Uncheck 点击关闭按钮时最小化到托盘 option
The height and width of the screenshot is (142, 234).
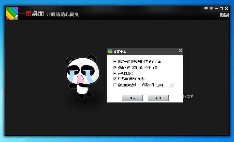pos(115,68)
